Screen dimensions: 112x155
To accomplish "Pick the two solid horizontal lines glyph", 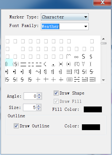I will (x=23, y=64).
